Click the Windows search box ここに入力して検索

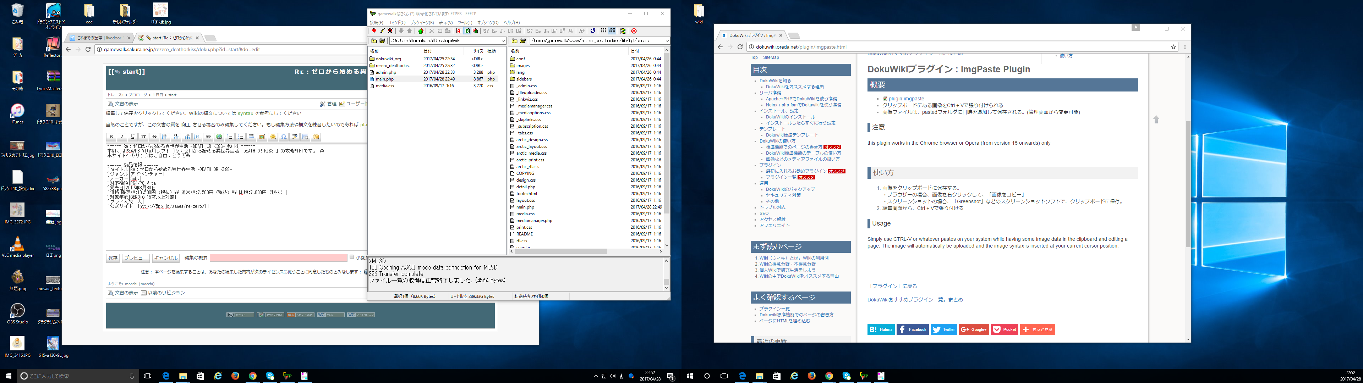pos(78,376)
